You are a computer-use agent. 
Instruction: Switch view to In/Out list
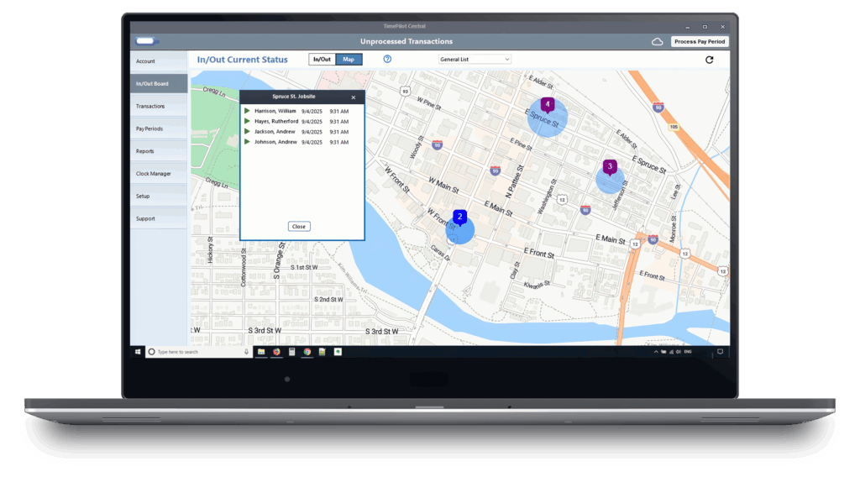pos(322,60)
